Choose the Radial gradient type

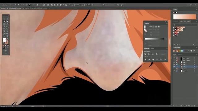156,27
